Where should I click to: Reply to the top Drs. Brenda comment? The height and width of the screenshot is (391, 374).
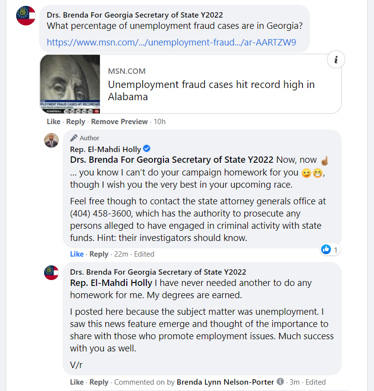[x=76, y=122]
